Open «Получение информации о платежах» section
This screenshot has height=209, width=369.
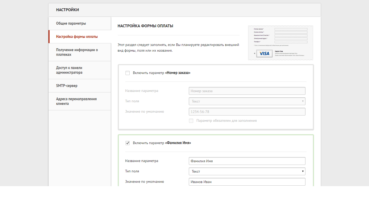[77, 52]
